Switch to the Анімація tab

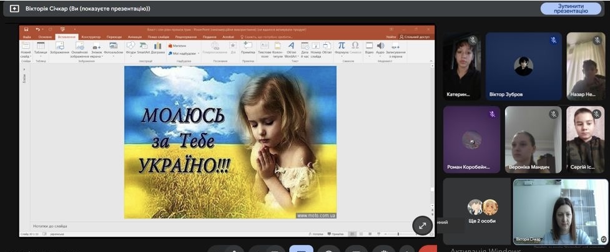tap(135, 37)
